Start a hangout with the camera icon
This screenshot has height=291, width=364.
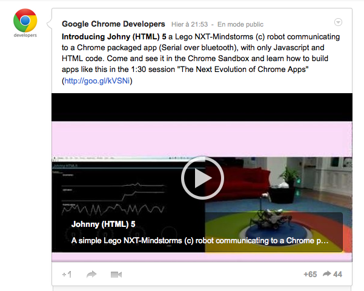click(116, 275)
